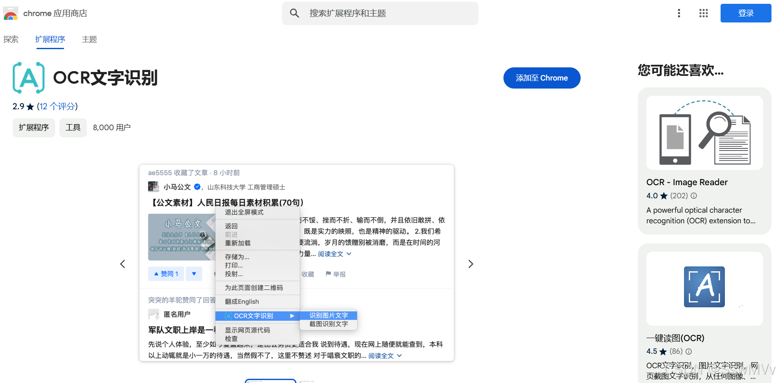The height and width of the screenshot is (383, 777).
Task: Expand second 阅读全文 link at bottom
Action: [x=385, y=356]
